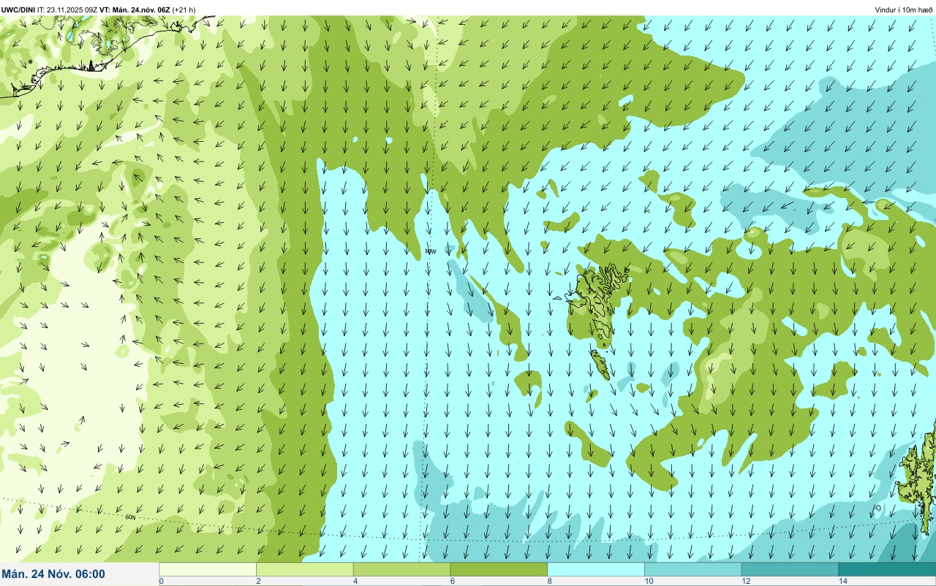
Task: Click the '60N' latitude label
Action: coord(131,517)
